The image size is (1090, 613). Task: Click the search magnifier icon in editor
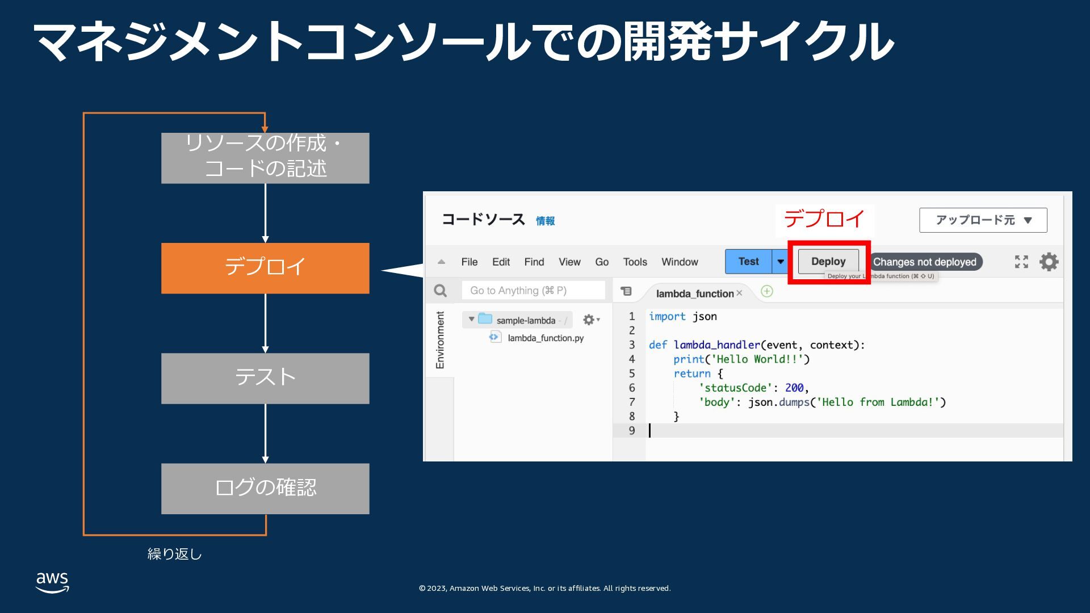click(x=440, y=291)
